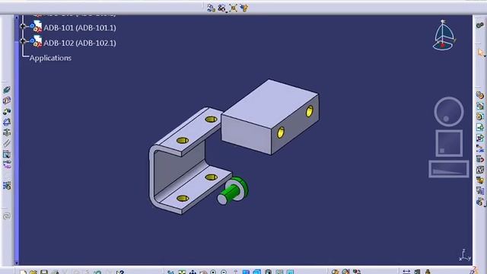Select the rectangular block part
The image size is (487, 274).
(270, 117)
